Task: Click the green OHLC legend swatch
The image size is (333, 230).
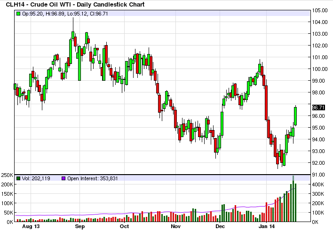Action: click(x=18, y=14)
